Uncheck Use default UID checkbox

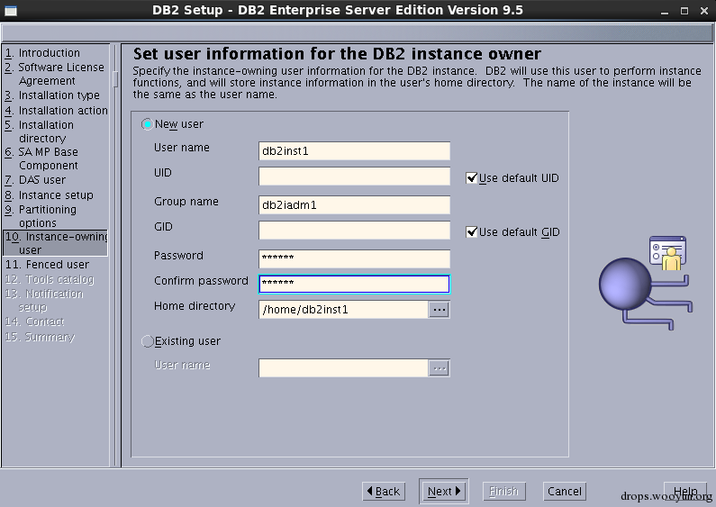coord(471,177)
